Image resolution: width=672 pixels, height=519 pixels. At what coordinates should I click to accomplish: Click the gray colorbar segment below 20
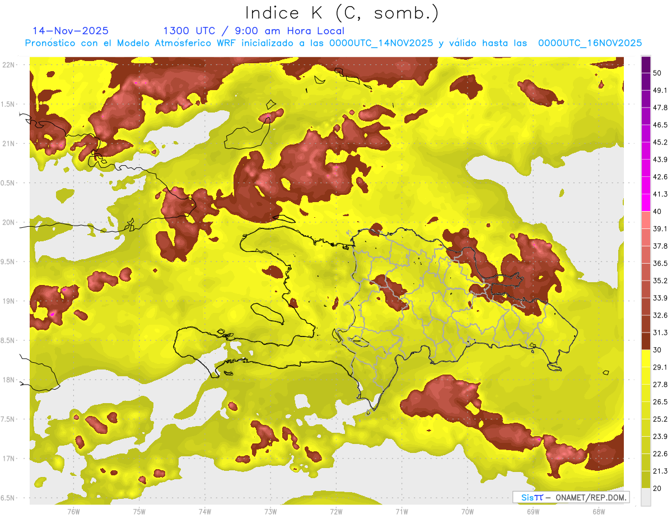click(x=646, y=497)
